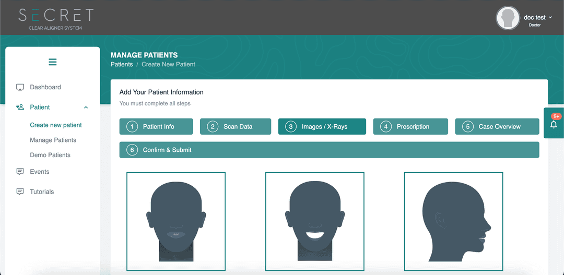
Task: Go to step 1 Patient Info
Action: [x=156, y=126]
